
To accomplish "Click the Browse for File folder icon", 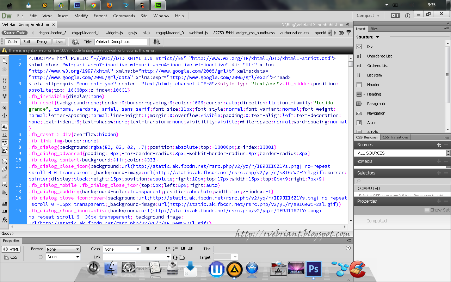I will pos(182,257).
